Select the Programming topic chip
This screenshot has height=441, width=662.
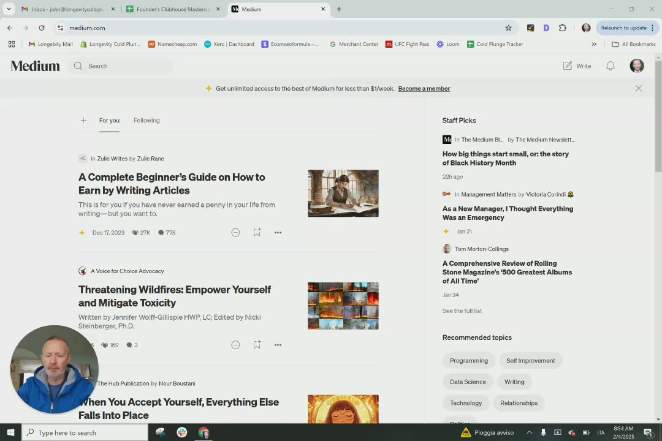[468, 361]
